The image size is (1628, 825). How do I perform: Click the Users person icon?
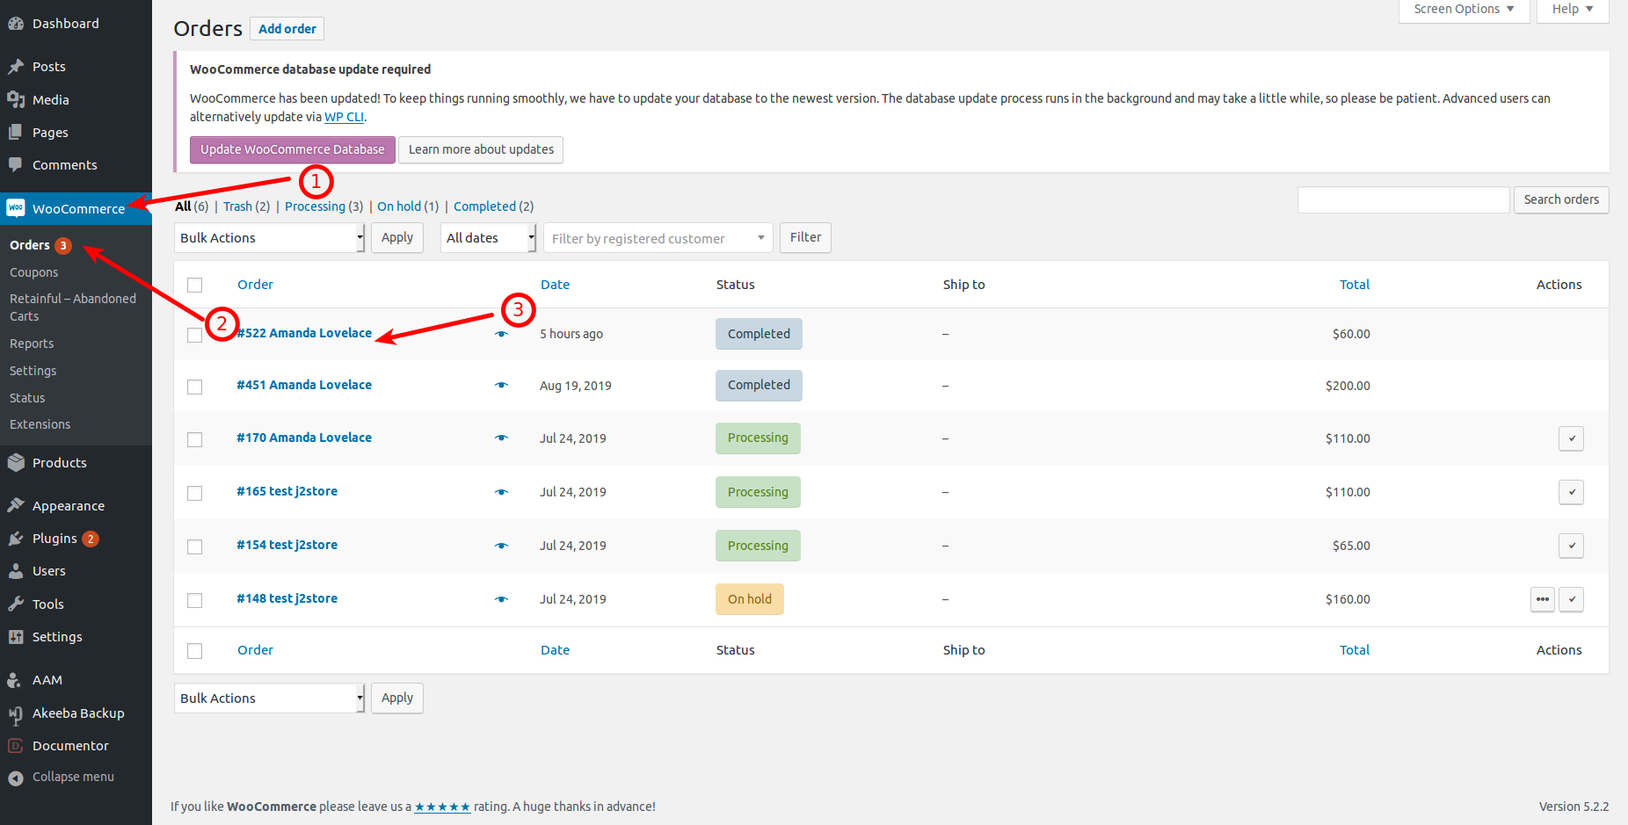[x=16, y=571]
